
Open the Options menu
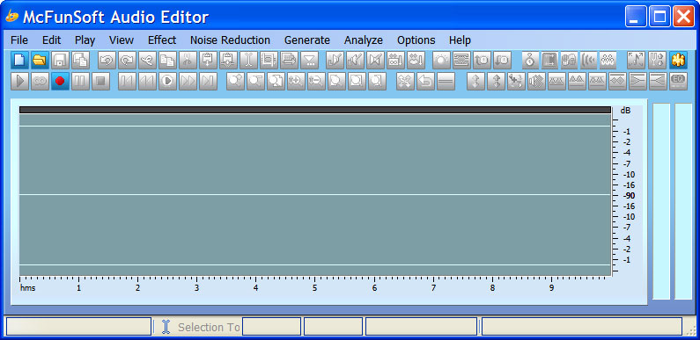(416, 40)
